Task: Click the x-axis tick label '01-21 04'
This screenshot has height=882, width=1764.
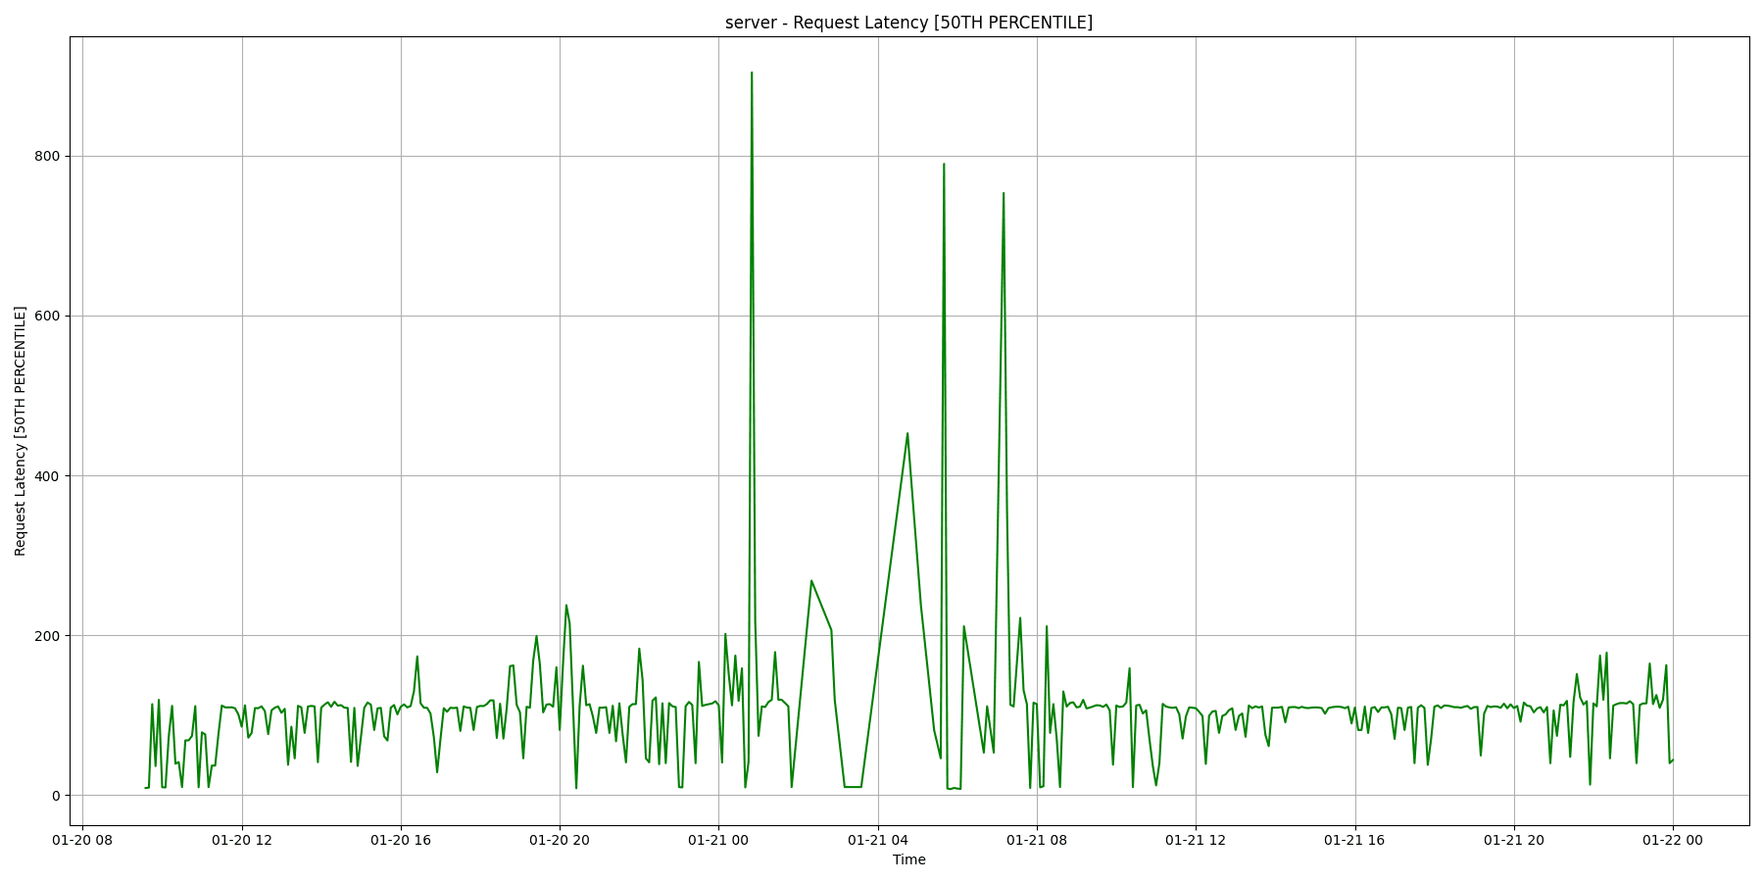Action: pos(878,840)
